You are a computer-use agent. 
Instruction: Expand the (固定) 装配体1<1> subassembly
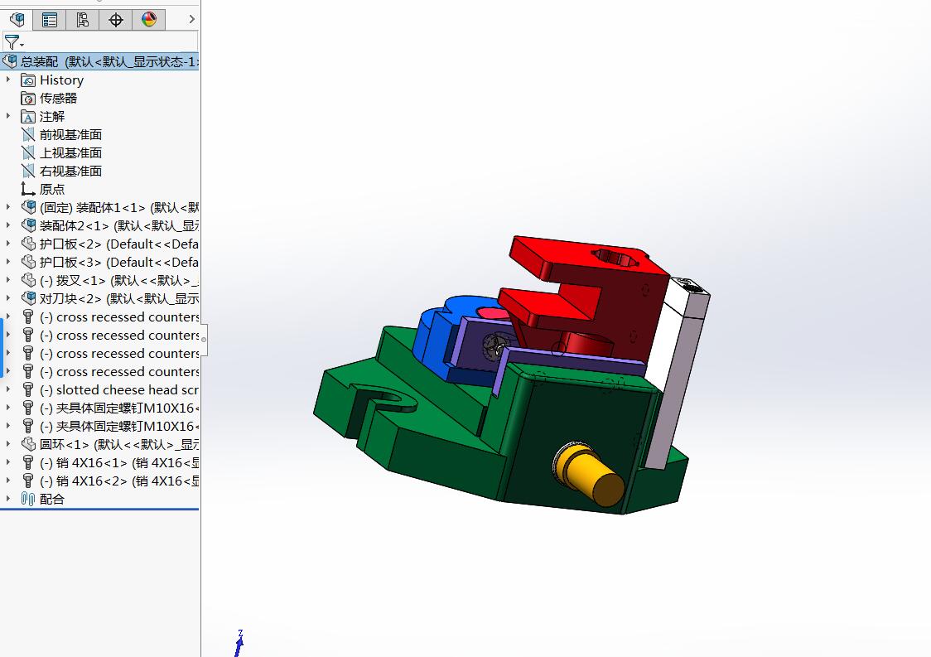(8, 207)
